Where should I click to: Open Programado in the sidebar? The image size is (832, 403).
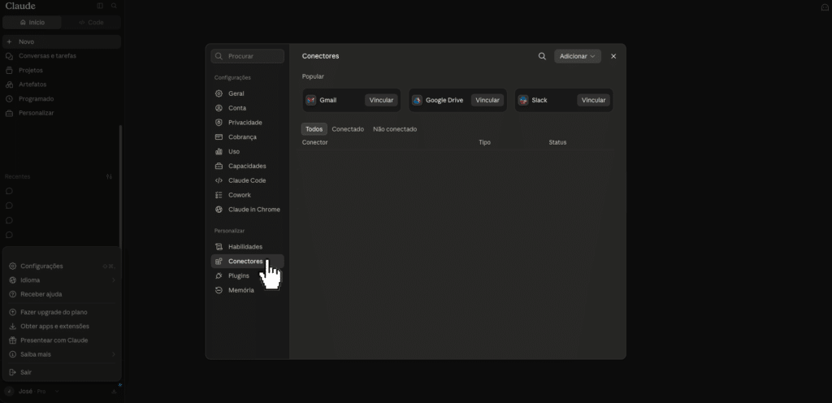(x=62, y=98)
